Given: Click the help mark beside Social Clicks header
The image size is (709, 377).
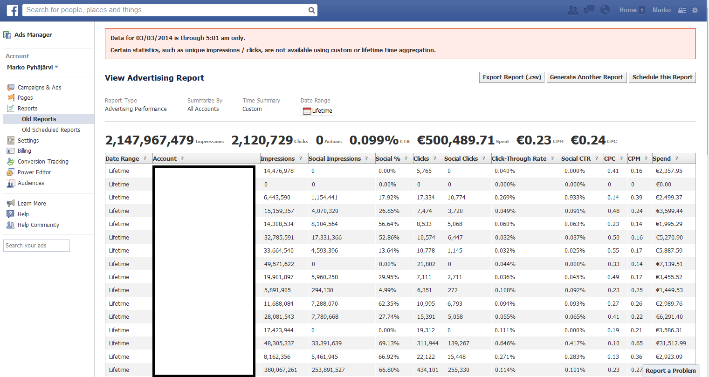Looking at the screenshot, I should (x=484, y=158).
